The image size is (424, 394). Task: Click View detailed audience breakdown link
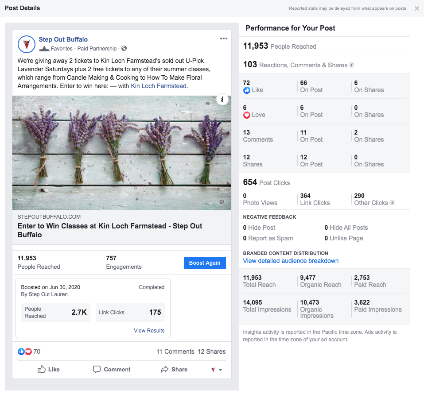(291, 261)
